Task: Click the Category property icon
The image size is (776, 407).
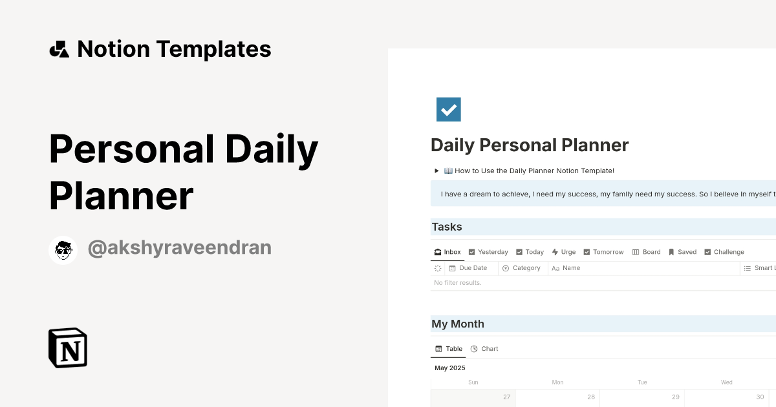Action: [x=505, y=267]
